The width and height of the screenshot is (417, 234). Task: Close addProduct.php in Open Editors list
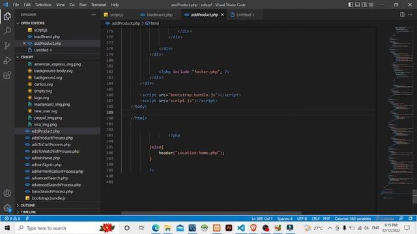click(24, 44)
